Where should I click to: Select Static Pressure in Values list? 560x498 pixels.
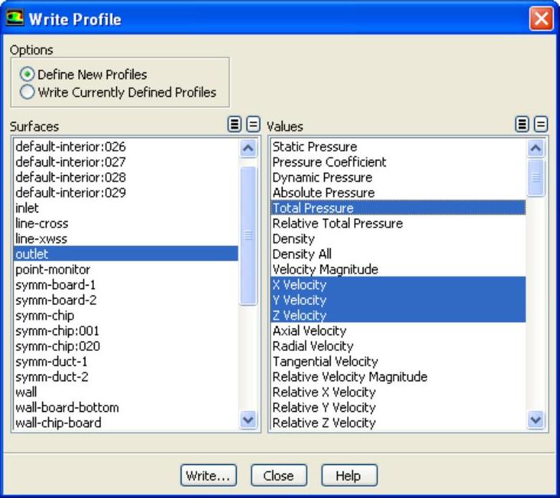tap(314, 147)
